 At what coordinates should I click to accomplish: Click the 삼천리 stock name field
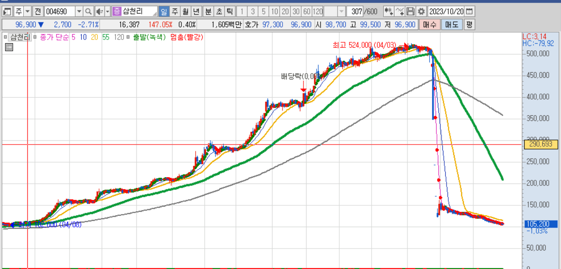point(140,11)
